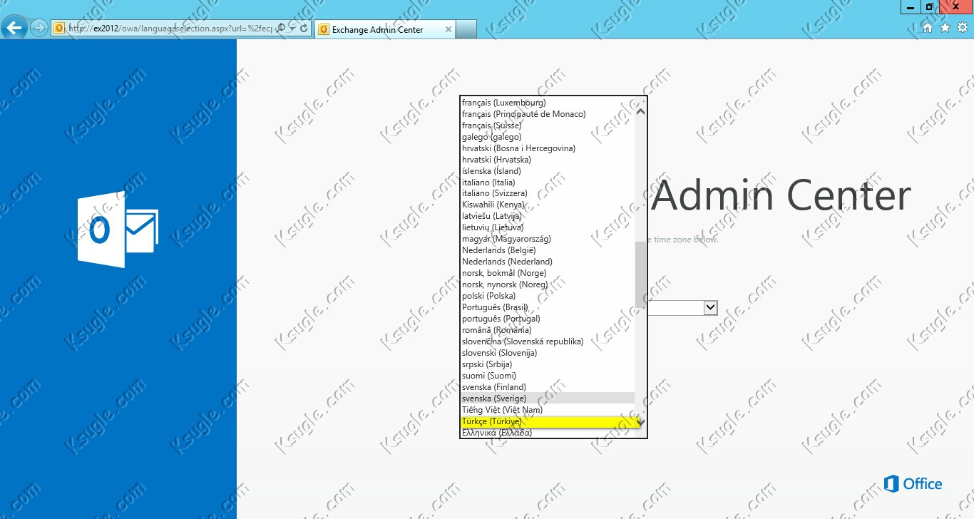The width and height of the screenshot is (974, 519).
Task: Open Favorites with the star icon
Action: point(945,28)
